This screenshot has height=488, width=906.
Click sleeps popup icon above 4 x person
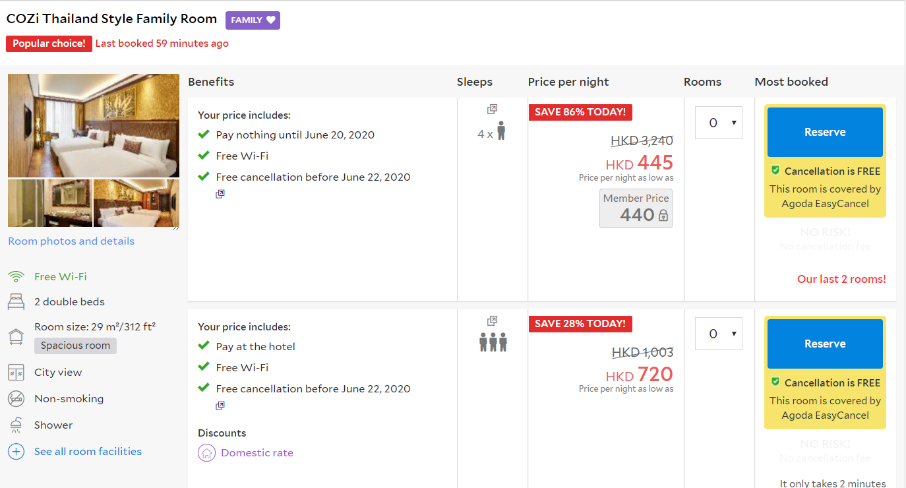click(492, 109)
